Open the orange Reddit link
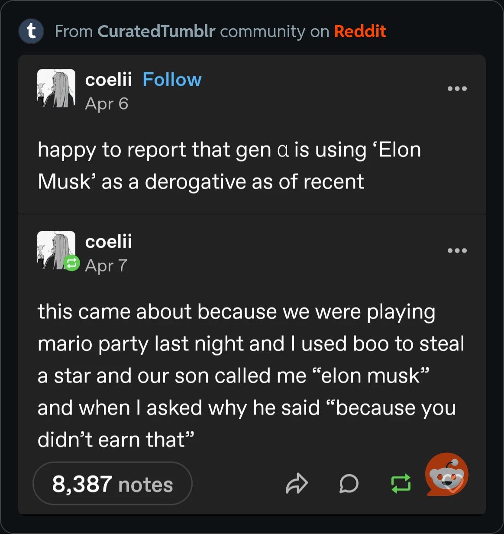Image resolution: width=504 pixels, height=534 pixels. [x=360, y=32]
